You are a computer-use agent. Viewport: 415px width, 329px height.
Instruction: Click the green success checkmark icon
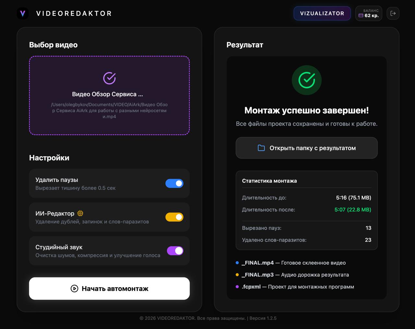tap(307, 80)
